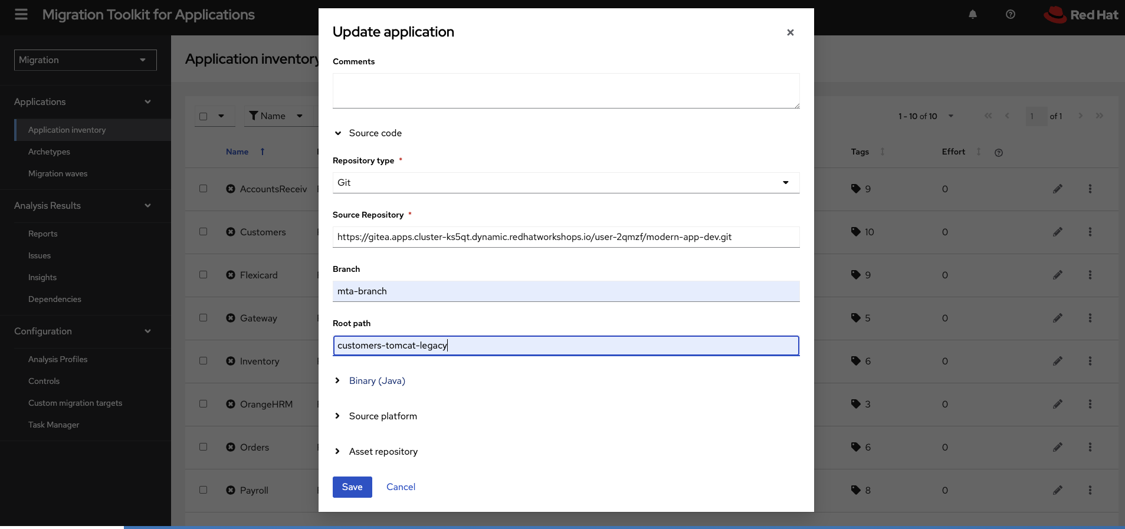The image size is (1125, 529).
Task: Open the items-per-page dropdown
Action: [950, 116]
